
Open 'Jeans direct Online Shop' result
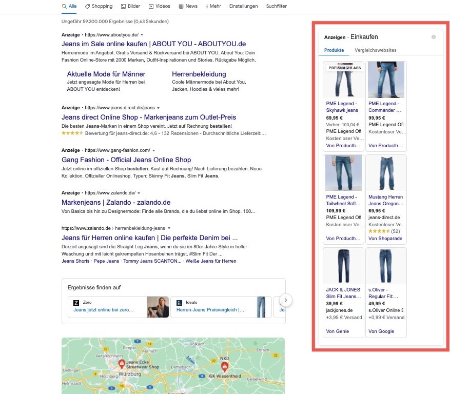click(x=149, y=117)
